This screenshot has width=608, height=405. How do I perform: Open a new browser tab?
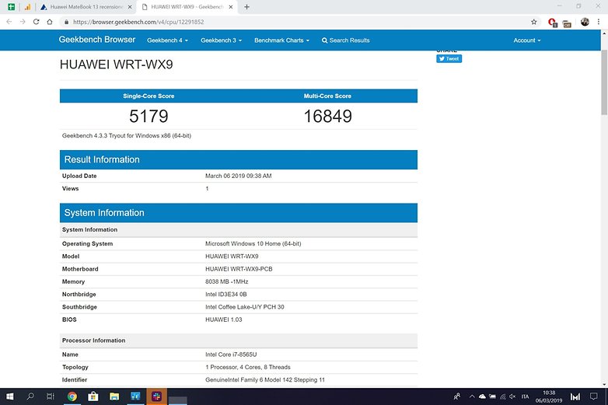pyautogui.click(x=246, y=7)
